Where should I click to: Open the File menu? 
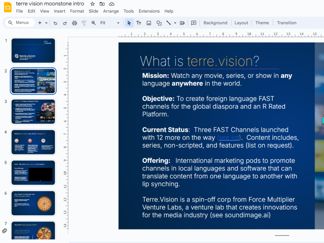pyautogui.click(x=19, y=11)
